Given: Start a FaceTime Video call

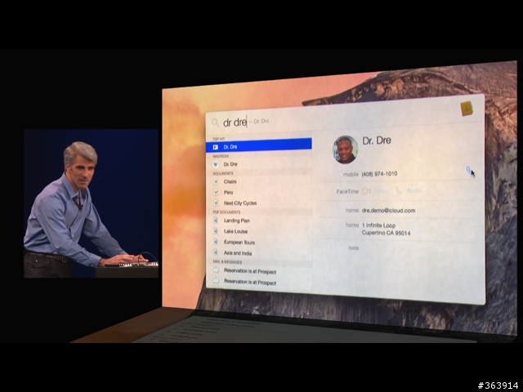Looking at the screenshot, I should pos(380,191).
